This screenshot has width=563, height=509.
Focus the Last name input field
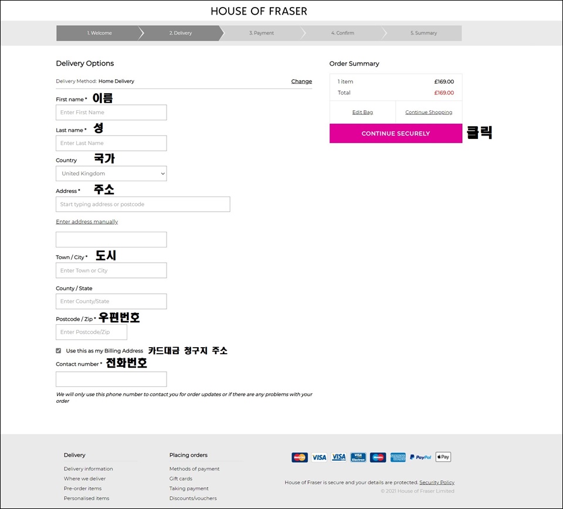click(111, 143)
